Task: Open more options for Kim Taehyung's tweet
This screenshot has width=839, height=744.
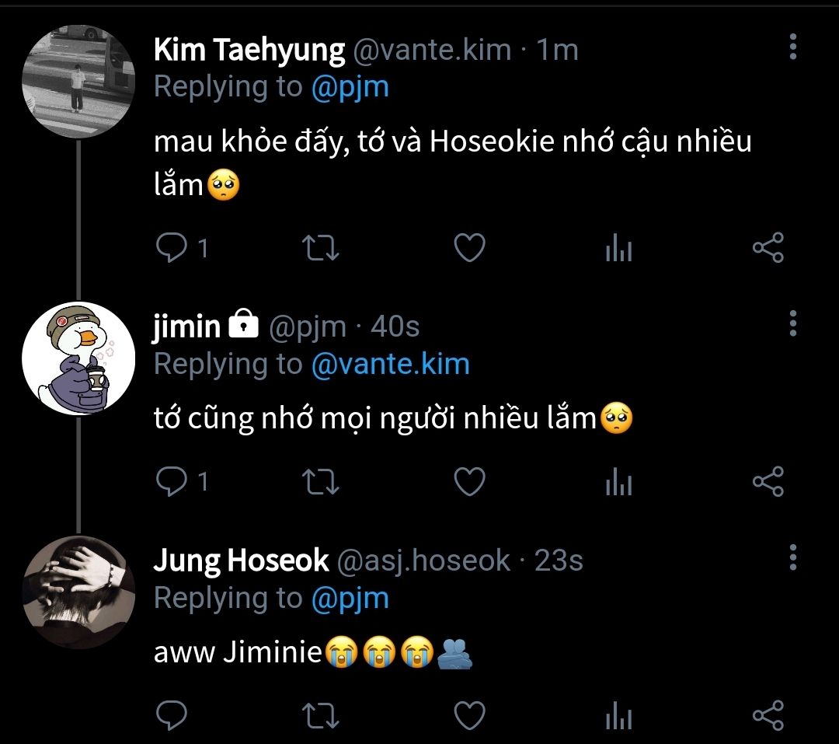Action: [792, 47]
